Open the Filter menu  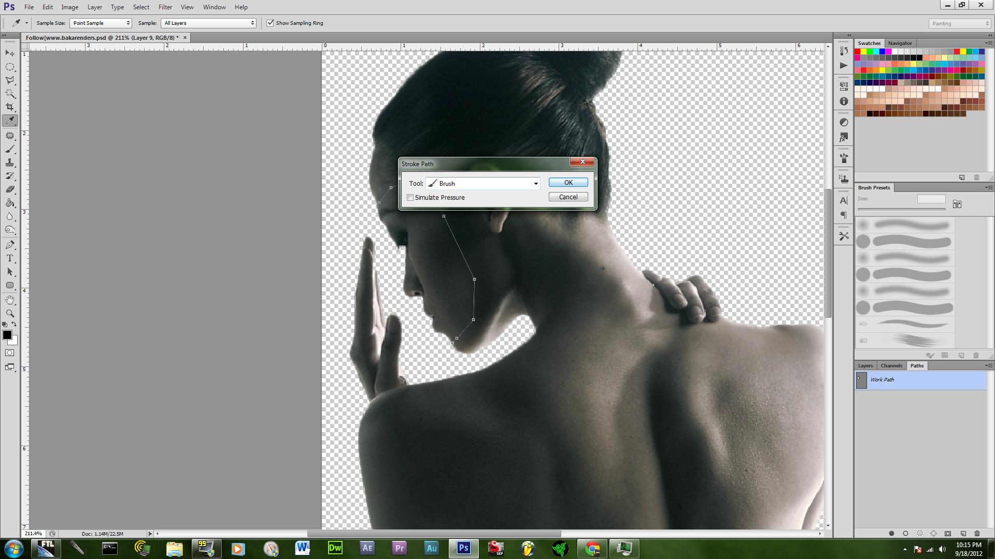coord(165,7)
